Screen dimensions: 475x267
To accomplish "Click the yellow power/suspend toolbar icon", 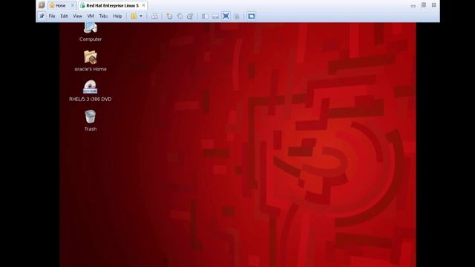I will click(134, 16).
